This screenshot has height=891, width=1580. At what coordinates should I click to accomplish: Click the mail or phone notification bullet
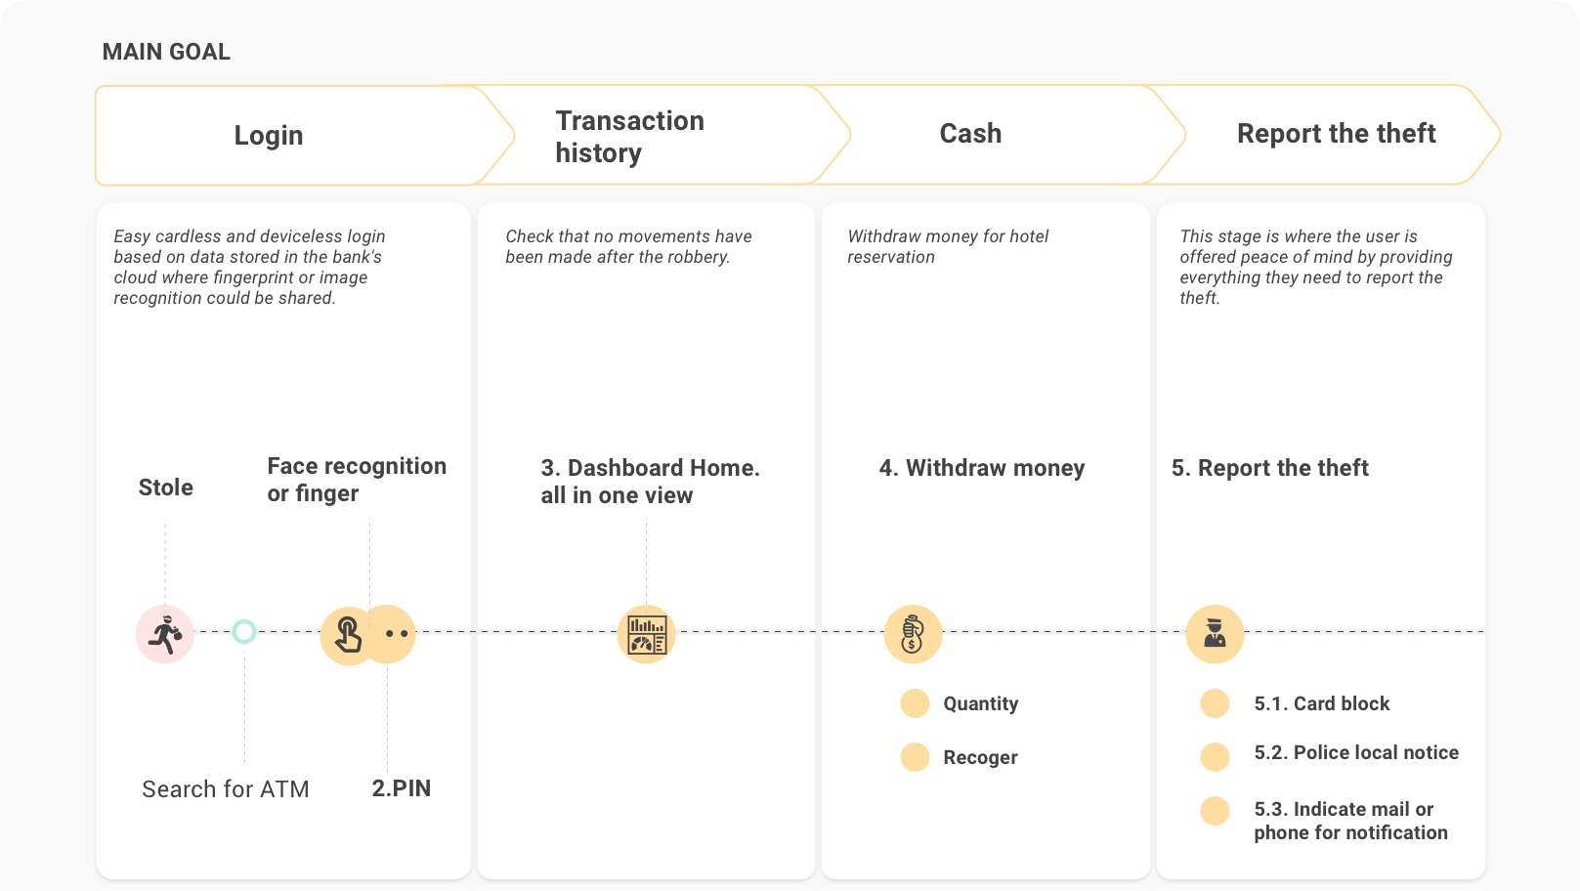coord(1215,811)
